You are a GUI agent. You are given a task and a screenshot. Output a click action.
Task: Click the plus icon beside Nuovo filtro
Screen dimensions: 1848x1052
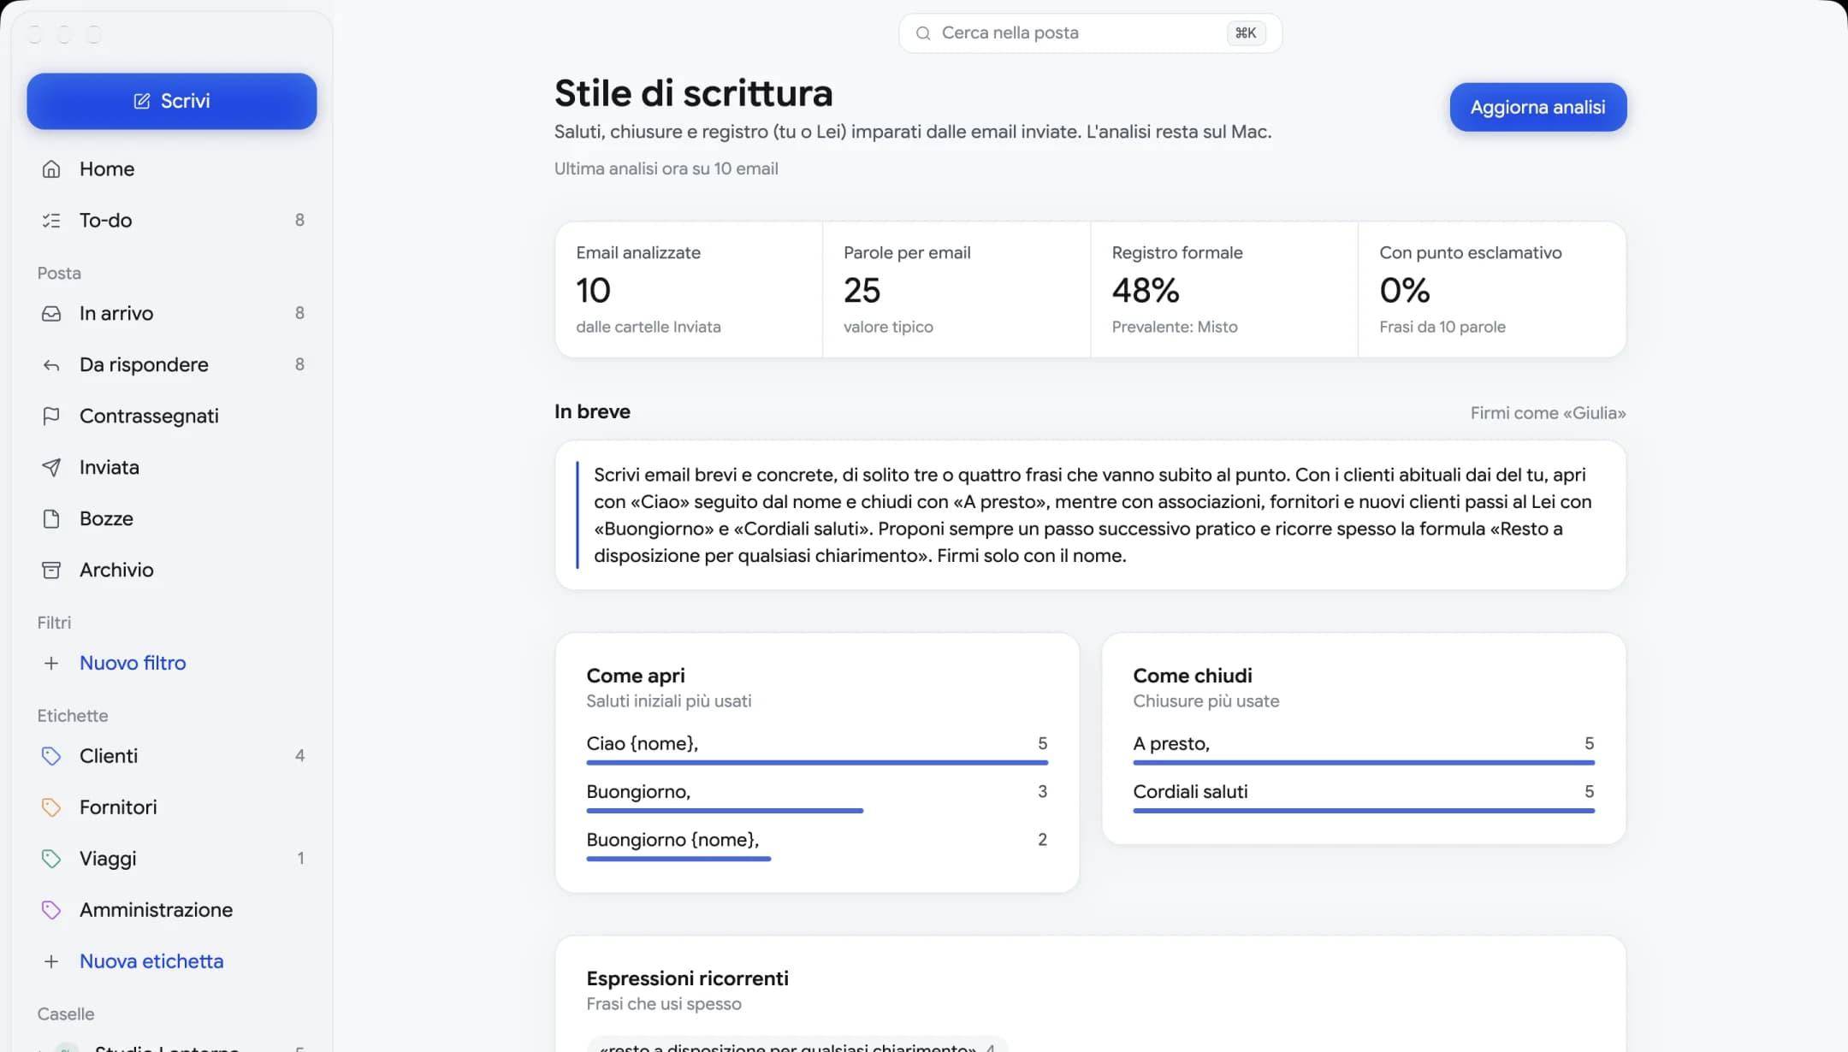pyautogui.click(x=51, y=664)
